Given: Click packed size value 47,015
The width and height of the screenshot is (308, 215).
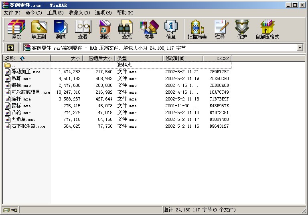Looking at the screenshot, I should tap(105, 113).
